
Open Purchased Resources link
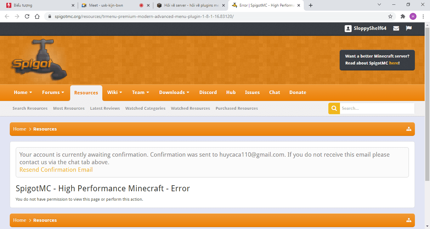(237, 108)
